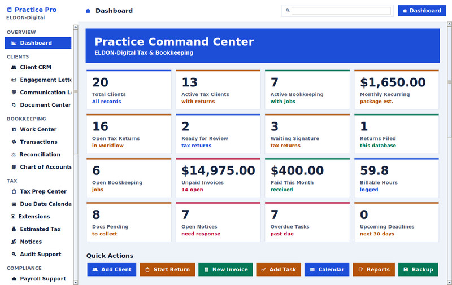Image resolution: width=452 pixels, height=285 pixels.
Task: Click the Client CRM people icon
Action: pyautogui.click(x=14, y=67)
